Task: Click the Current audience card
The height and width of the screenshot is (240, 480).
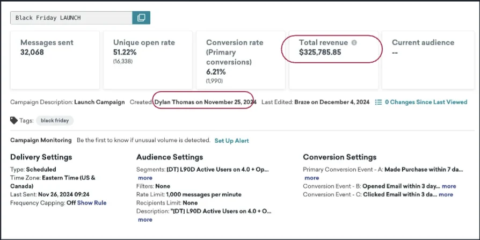Action: (428, 60)
